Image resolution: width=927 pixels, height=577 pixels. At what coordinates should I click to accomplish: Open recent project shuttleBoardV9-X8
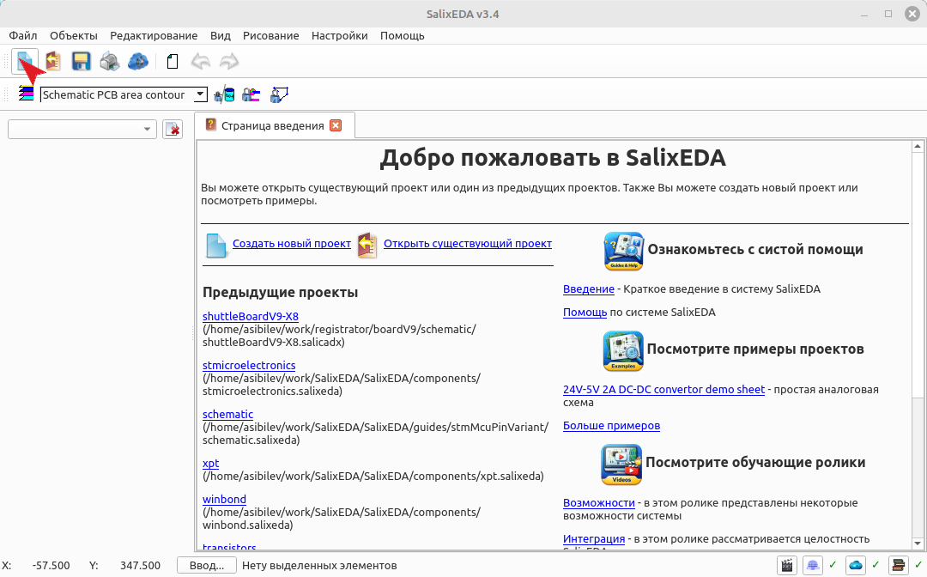point(250,316)
